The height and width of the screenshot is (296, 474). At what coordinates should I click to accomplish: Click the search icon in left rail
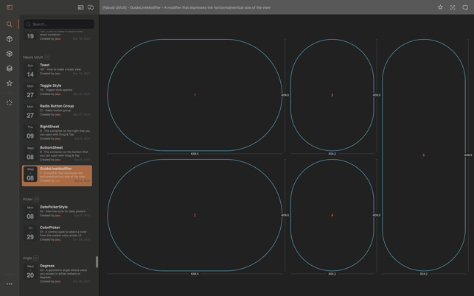coord(10,24)
